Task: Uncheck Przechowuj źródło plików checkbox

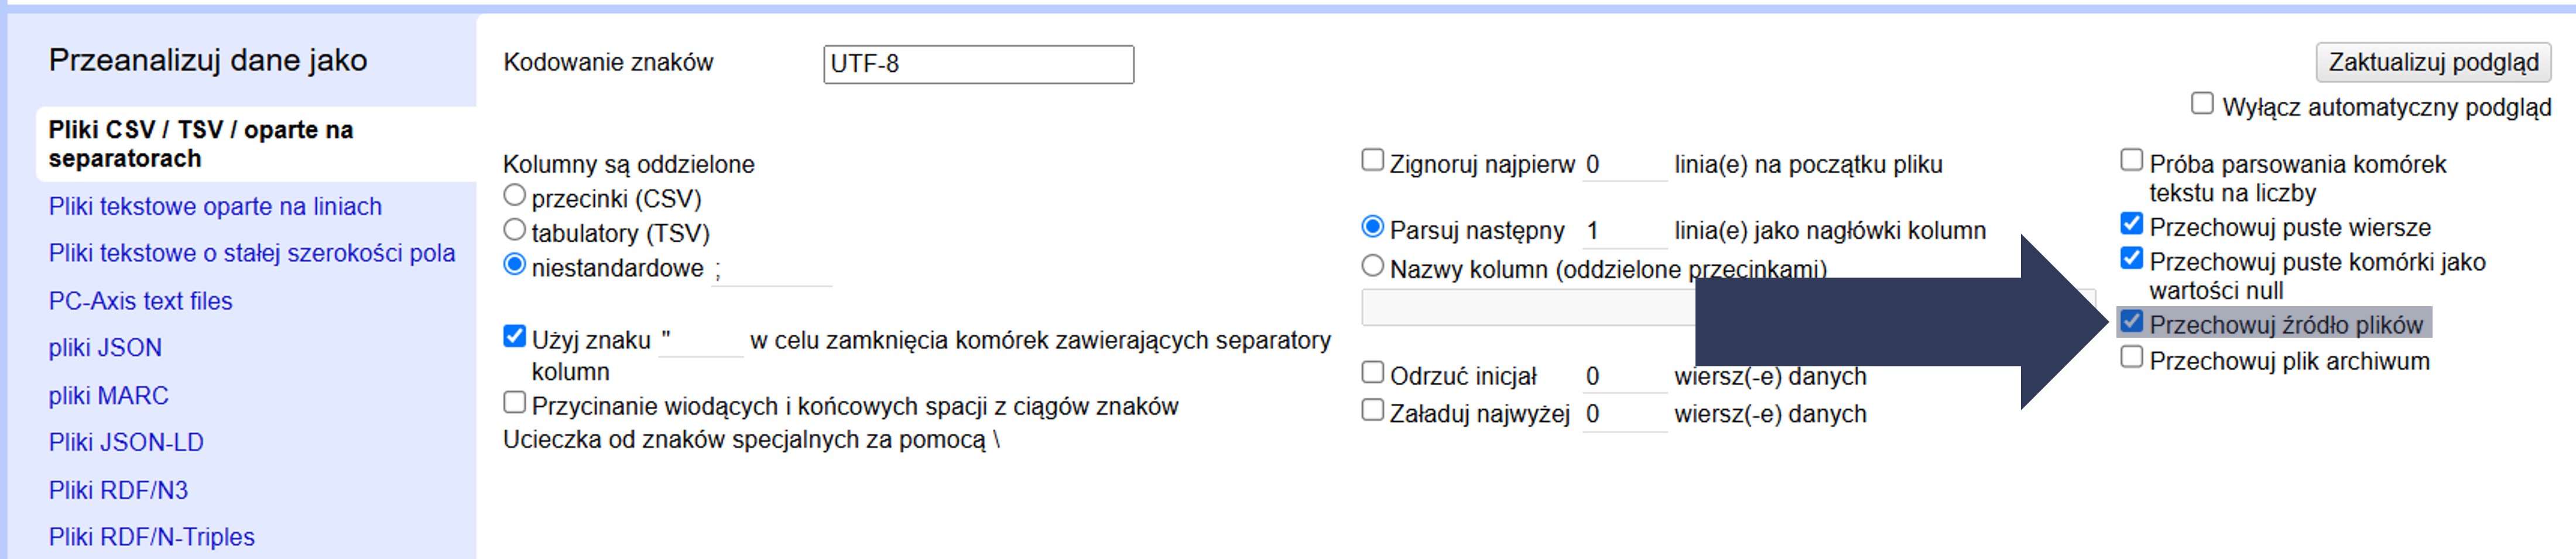Action: [2131, 322]
